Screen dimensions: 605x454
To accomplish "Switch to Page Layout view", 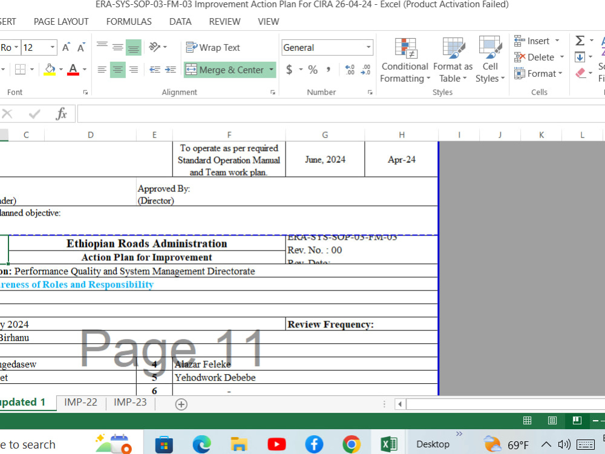I will pyautogui.click(x=552, y=421).
